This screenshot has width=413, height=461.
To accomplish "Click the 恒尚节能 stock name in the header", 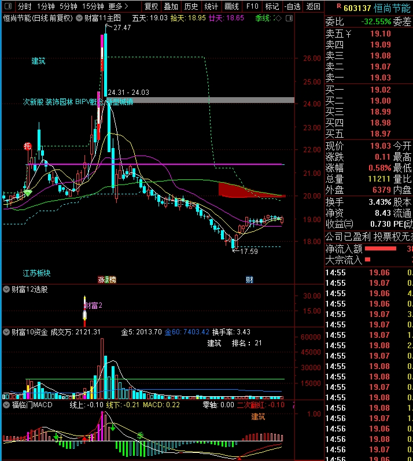I will click(x=392, y=8).
